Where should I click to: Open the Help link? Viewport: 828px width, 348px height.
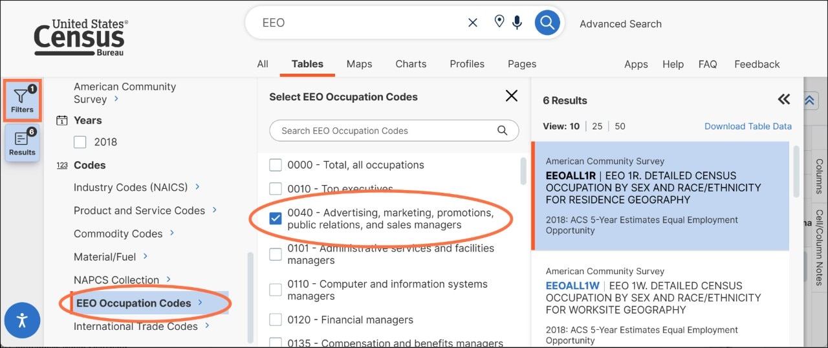[673, 64]
